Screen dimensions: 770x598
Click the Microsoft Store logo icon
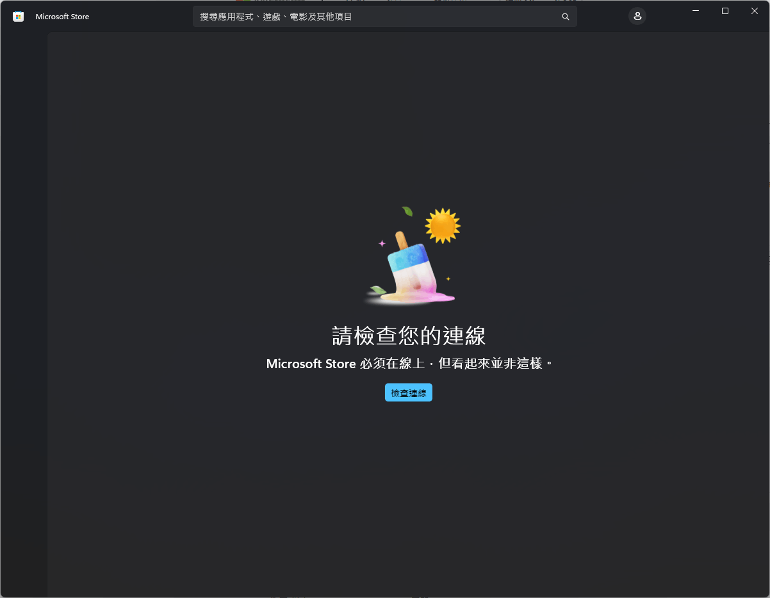coord(18,17)
